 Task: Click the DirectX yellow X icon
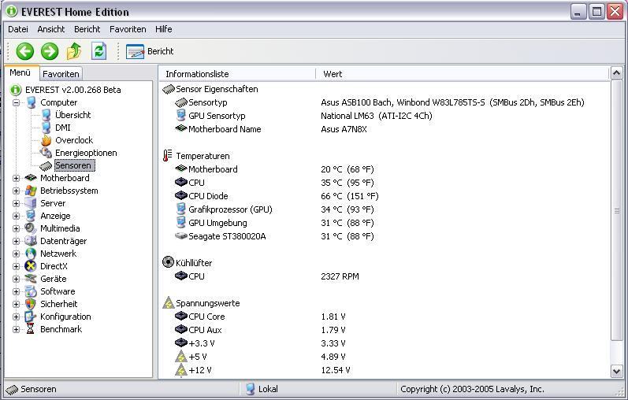31,266
